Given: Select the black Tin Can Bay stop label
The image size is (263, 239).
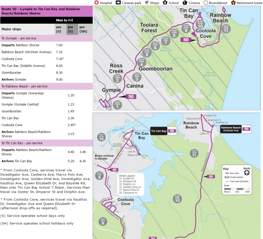Looking at the screenshot, I should pyautogui.click(x=159, y=131).
